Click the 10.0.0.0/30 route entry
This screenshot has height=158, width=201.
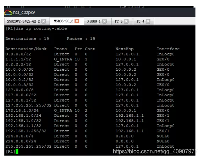tap(87, 69)
